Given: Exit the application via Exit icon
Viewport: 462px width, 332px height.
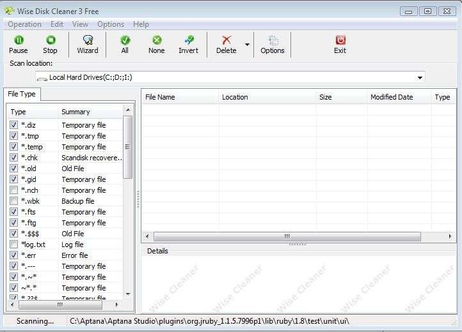Looking at the screenshot, I should point(340,44).
